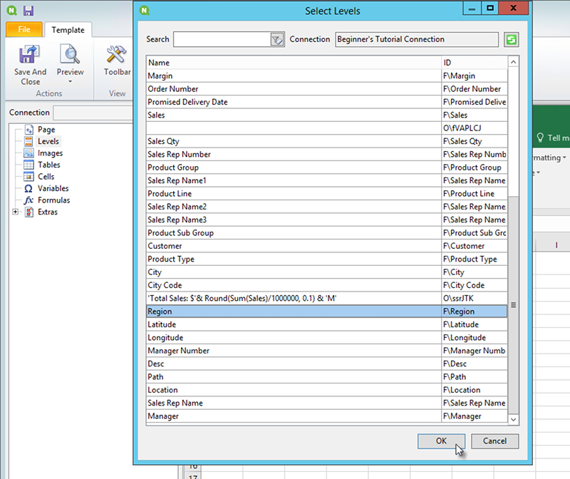Image resolution: width=570 pixels, height=479 pixels.
Task: Open the Preview tool in ribbon
Action: coord(70,55)
